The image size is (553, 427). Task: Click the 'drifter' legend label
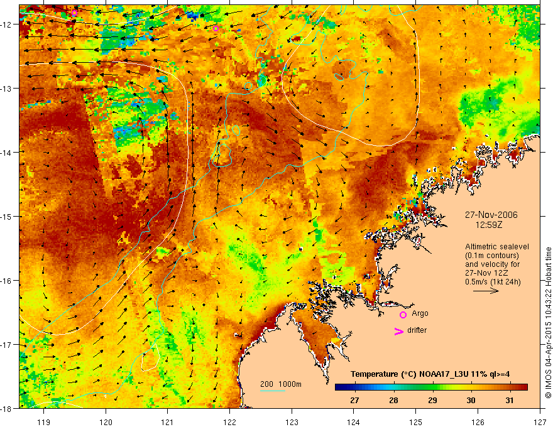[x=417, y=330]
